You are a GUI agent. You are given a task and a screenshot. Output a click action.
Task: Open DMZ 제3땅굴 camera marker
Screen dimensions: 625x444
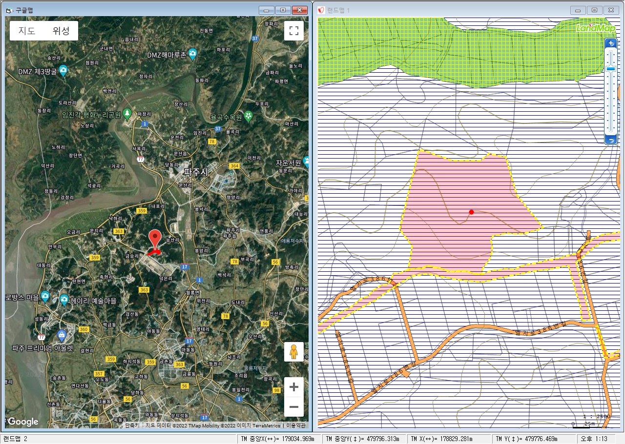pos(63,71)
